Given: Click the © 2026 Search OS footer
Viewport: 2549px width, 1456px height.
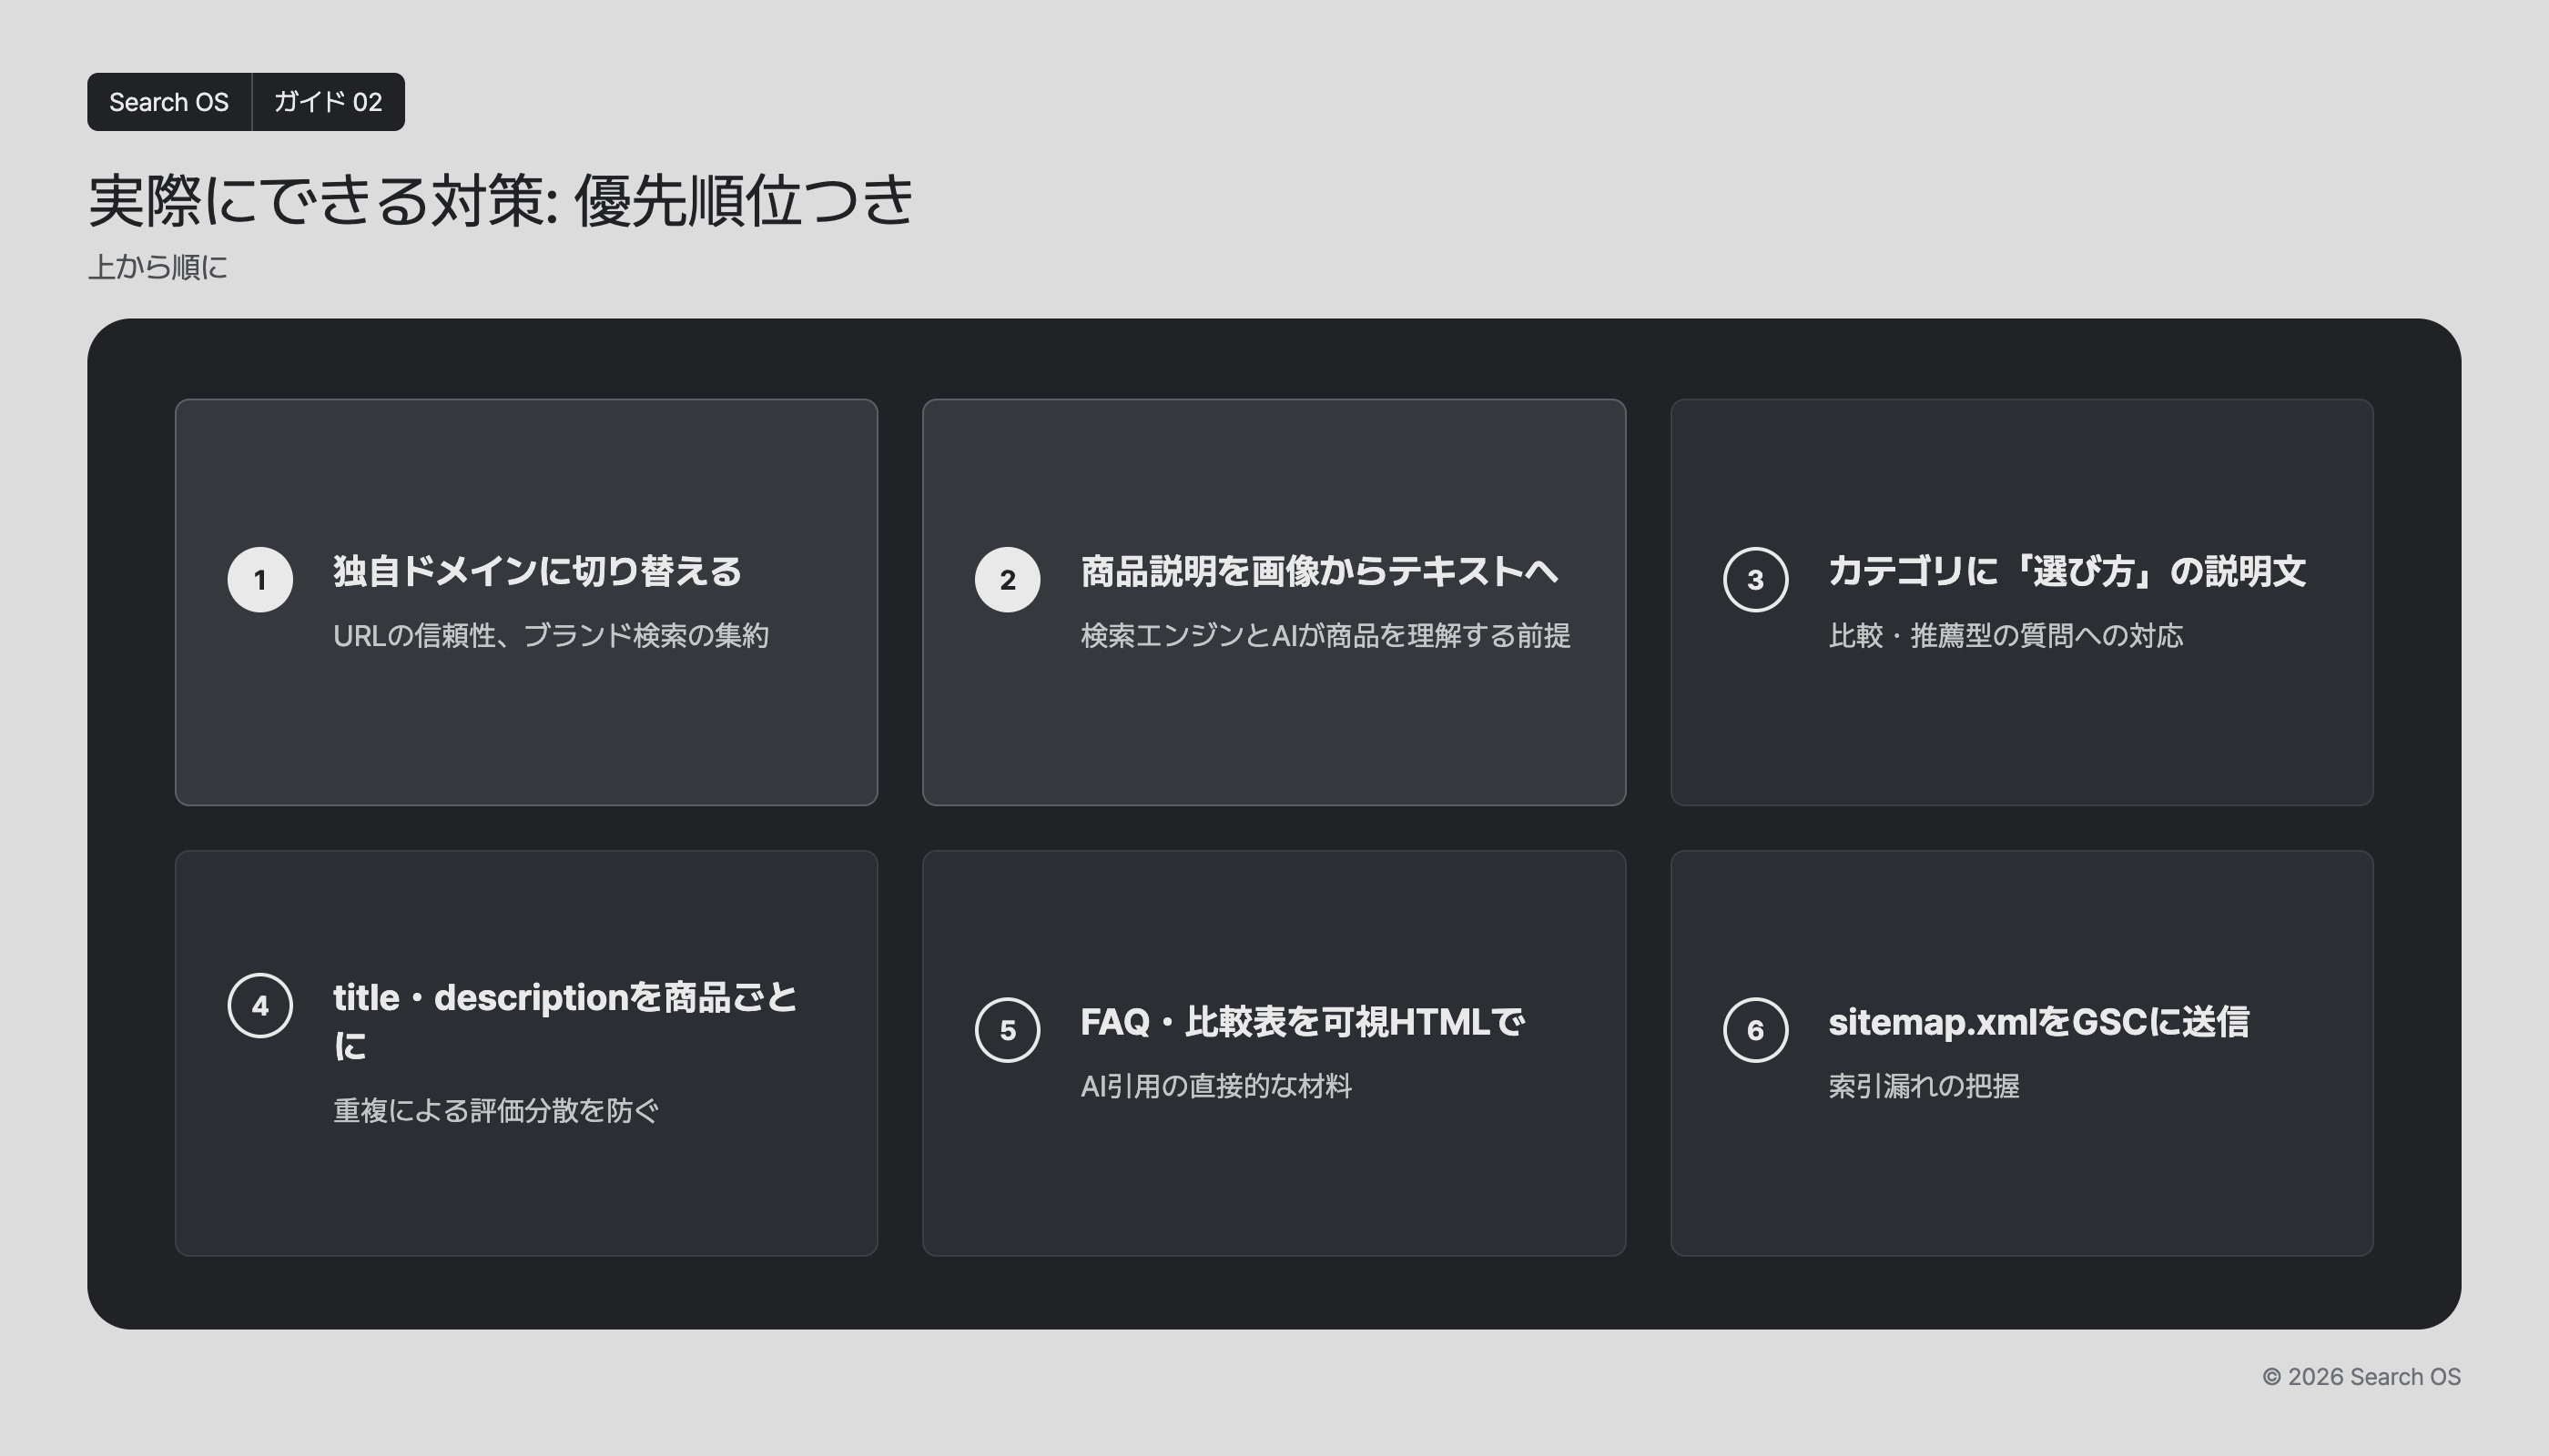Looking at the screenshot, I should [2362, 1377].
